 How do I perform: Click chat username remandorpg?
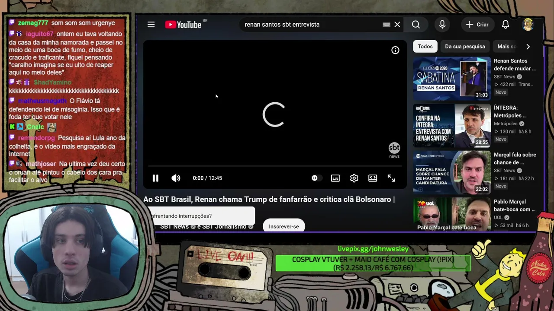36,138
